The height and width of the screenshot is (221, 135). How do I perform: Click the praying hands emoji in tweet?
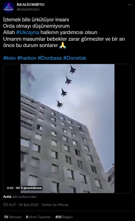(x=63, y=45)
